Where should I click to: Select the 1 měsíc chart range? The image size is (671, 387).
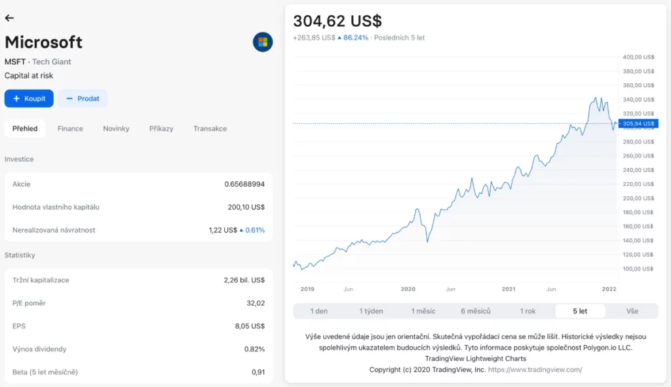(423, 311)
